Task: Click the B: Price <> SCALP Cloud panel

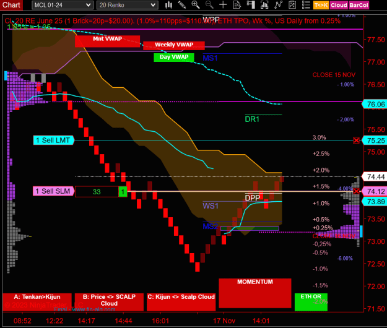Action: (x=109, y=302)
